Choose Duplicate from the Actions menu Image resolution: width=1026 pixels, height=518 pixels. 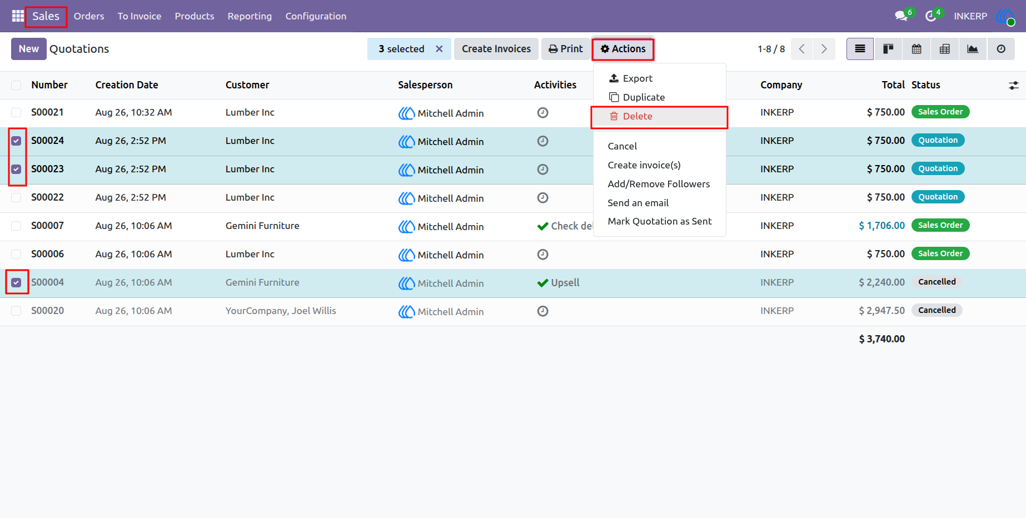pos(660,97)
